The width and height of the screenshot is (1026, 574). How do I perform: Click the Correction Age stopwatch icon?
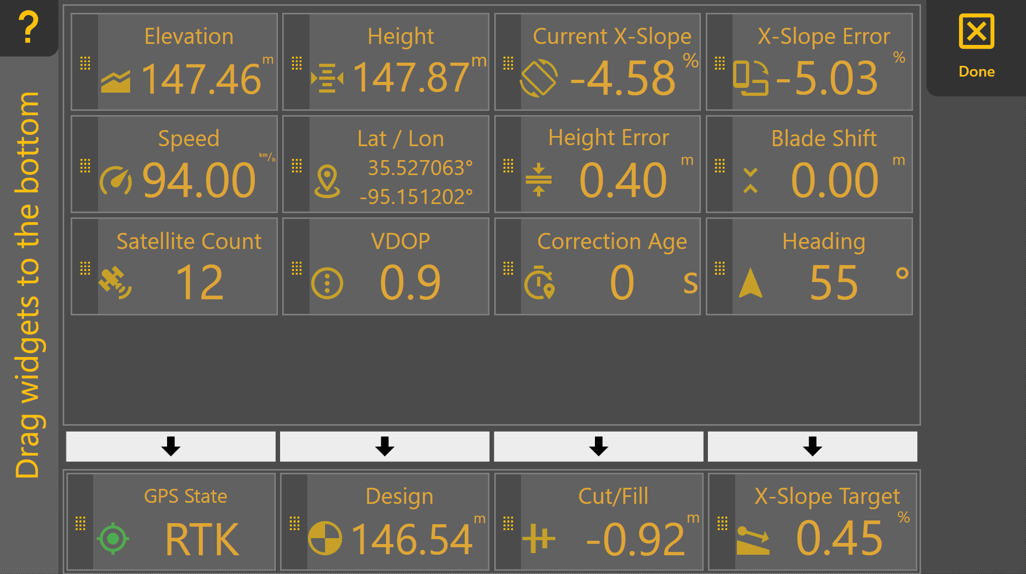click(539, 283)
